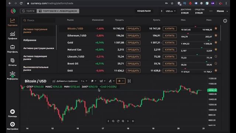
Task: Click Продать for Ethereum / USD
Action: [133, 36]
